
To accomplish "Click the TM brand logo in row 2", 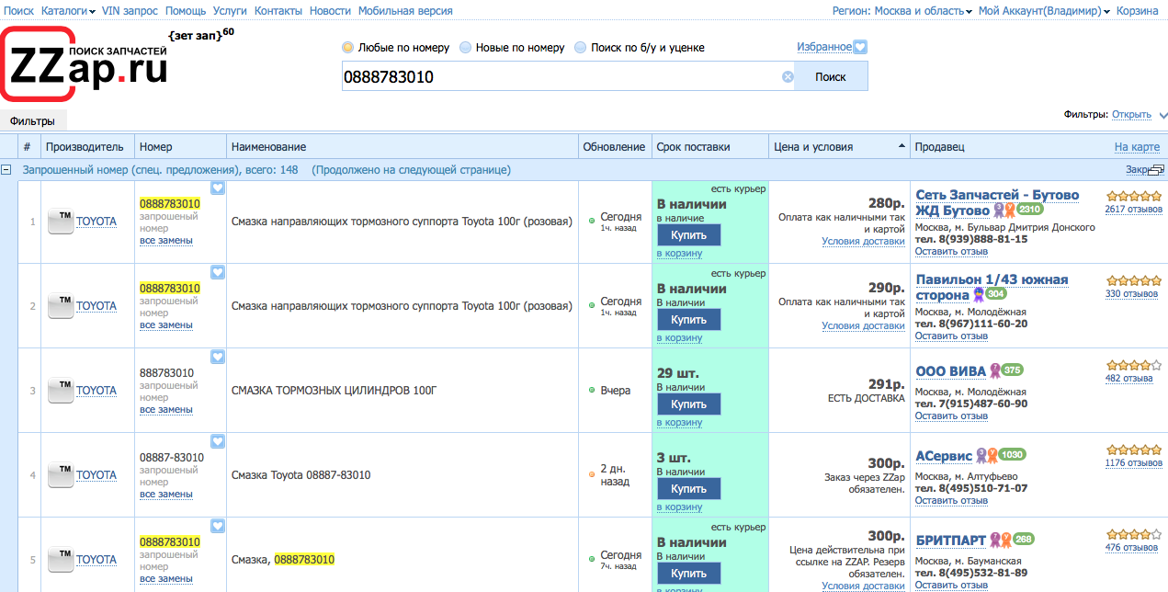I will click(61, 306).
